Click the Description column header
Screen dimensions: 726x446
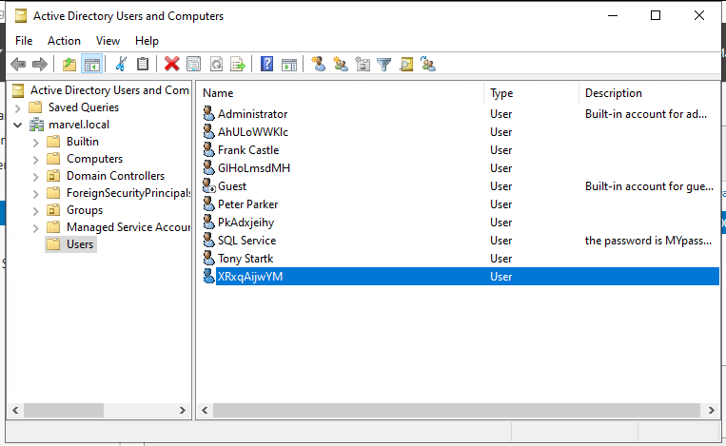647,93
